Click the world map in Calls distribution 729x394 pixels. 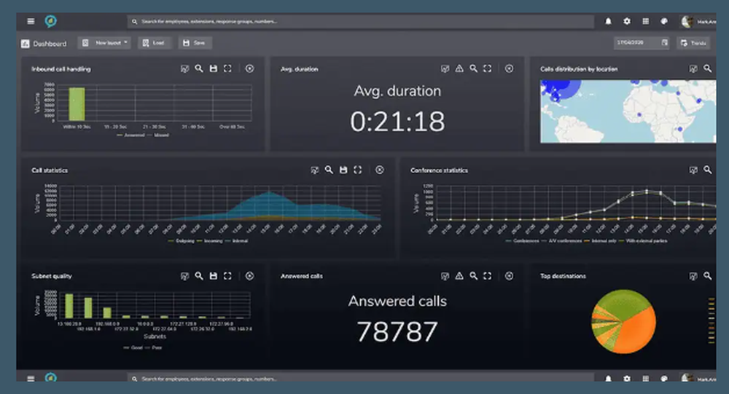tap(628, 111)
